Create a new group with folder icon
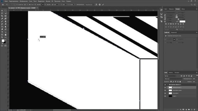 click(x=189, y=110)
